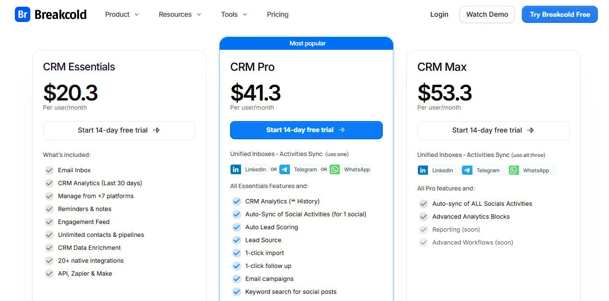Click the checkmark beside Auto Lead Scoring
609x301 pixels.
click(x=236, y=227)
